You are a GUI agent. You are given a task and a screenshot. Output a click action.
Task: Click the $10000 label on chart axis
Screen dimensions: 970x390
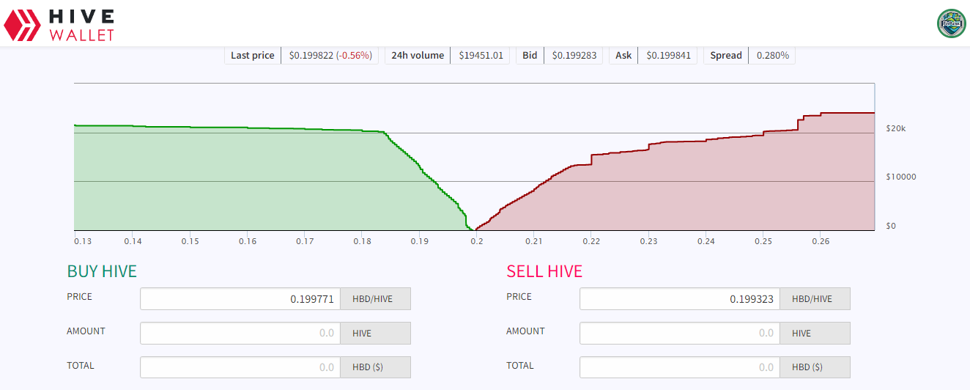click(900, 177)
